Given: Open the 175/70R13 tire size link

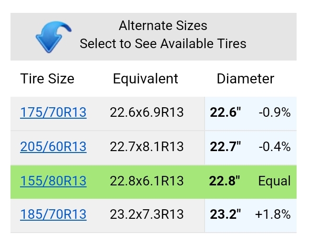Looking at the screenshot, I should [53, 112].
